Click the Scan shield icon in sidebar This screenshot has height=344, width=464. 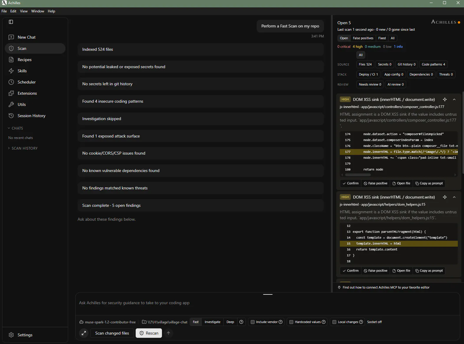click(11, 48)
